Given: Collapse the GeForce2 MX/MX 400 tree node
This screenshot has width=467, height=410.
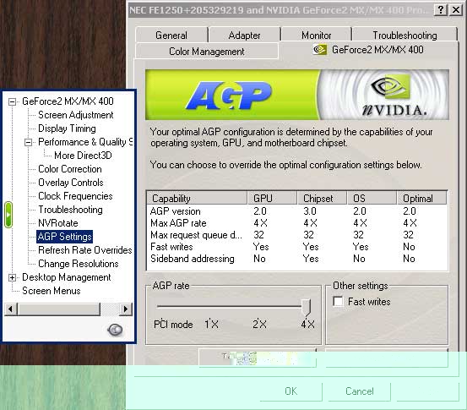Looking at the screenshot, I should [12, 101].
